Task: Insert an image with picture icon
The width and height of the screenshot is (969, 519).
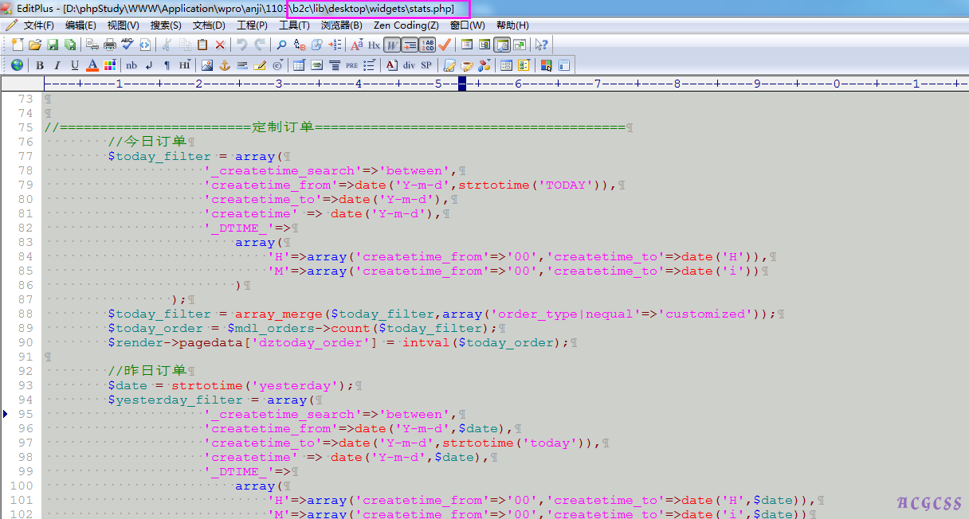Action: [x=207, y=65]
